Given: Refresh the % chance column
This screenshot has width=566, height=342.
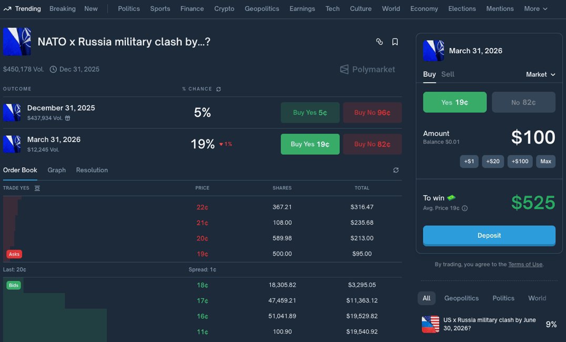Looking at the screenshot, I should point(219,89).
